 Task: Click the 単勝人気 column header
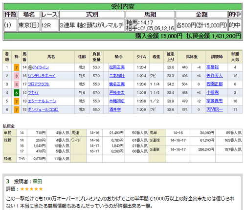[x=235, y=57]
